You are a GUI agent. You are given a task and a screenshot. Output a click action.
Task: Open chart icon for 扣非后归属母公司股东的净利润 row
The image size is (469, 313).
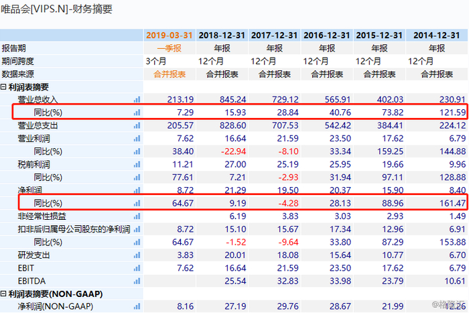click(x=137, y=229)
